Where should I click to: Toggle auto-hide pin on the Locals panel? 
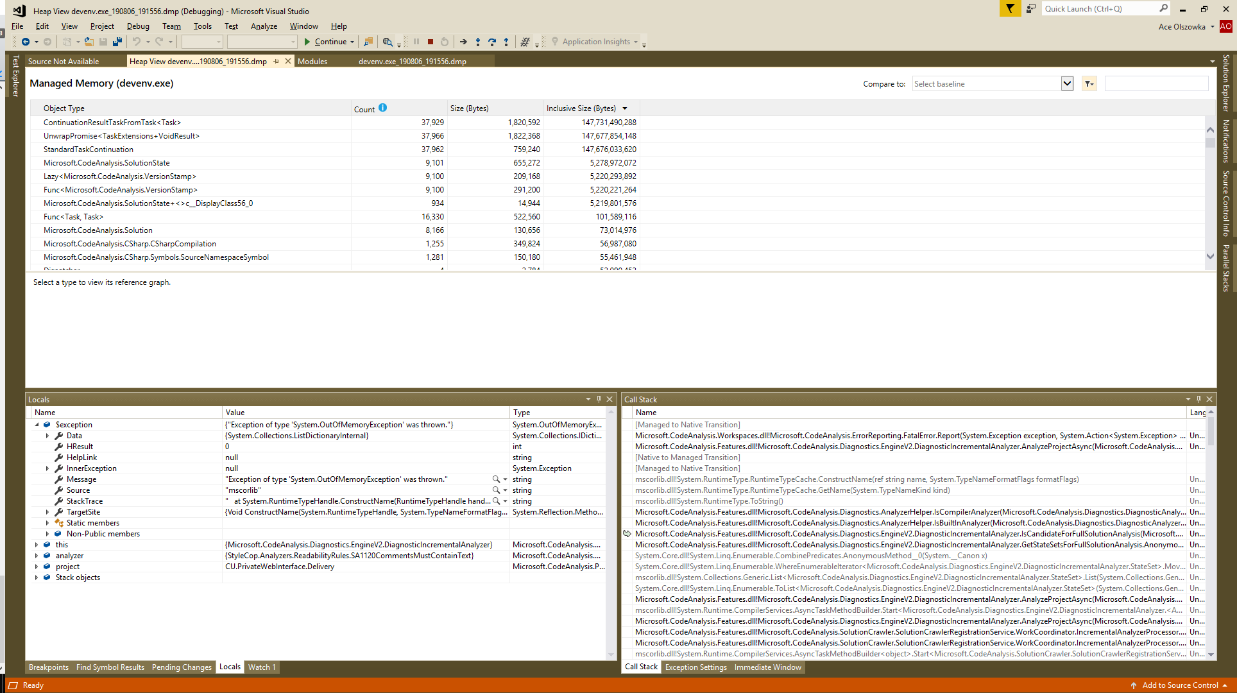click(x=599, y=398)
